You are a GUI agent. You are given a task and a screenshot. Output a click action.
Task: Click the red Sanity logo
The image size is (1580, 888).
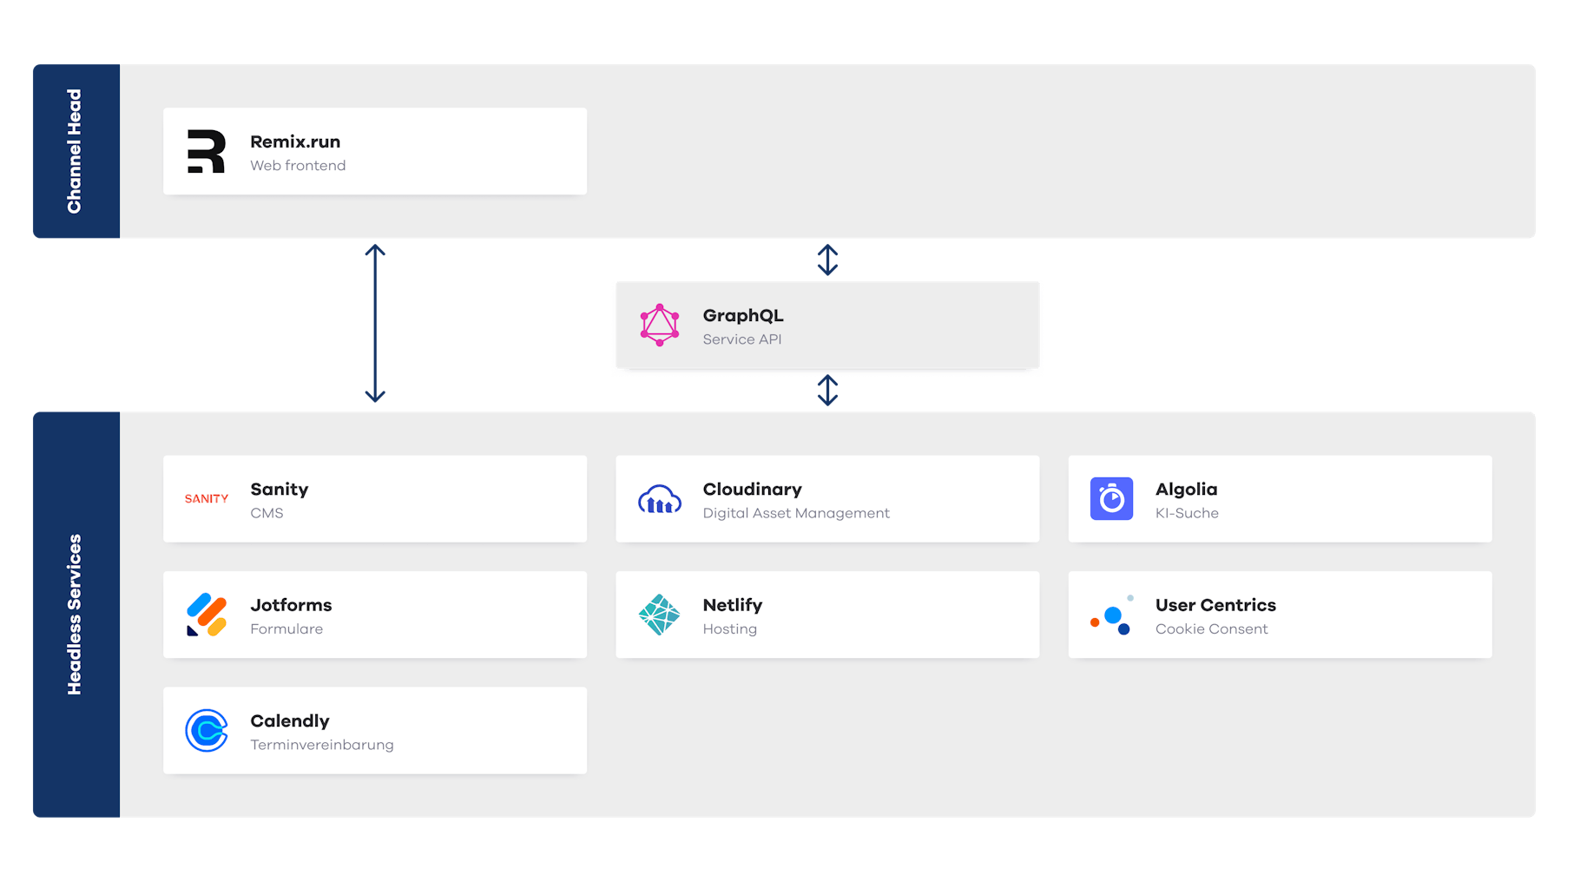point(207,499)
